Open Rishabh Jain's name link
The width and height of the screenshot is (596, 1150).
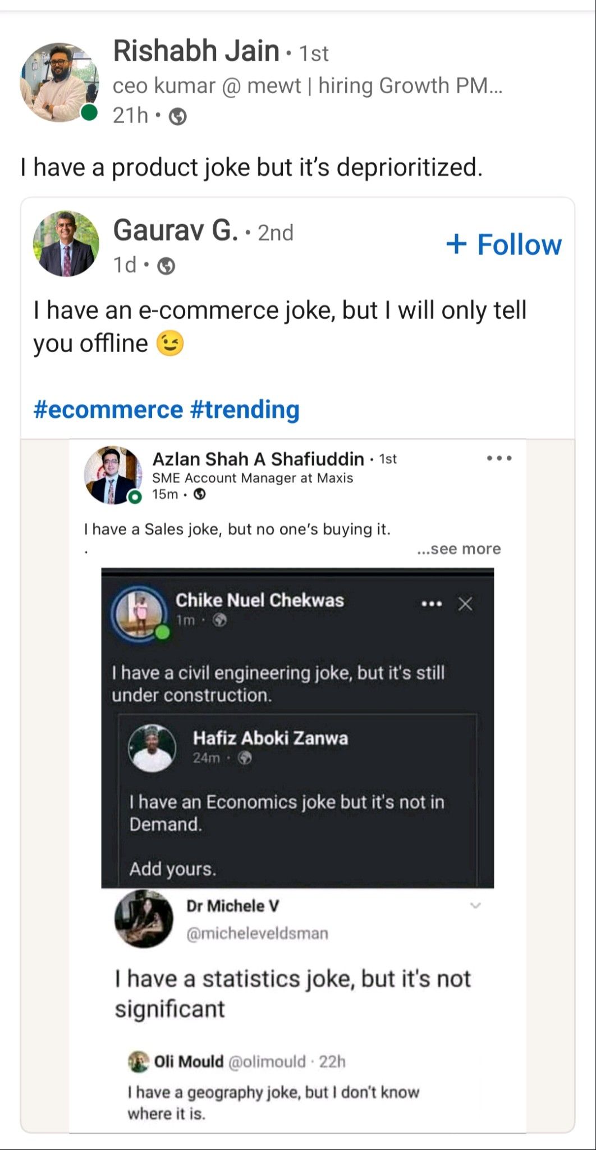[x=196, y=51]
